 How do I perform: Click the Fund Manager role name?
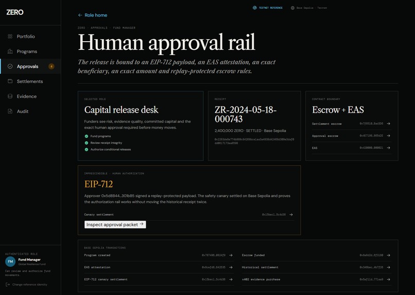(29, 259)
